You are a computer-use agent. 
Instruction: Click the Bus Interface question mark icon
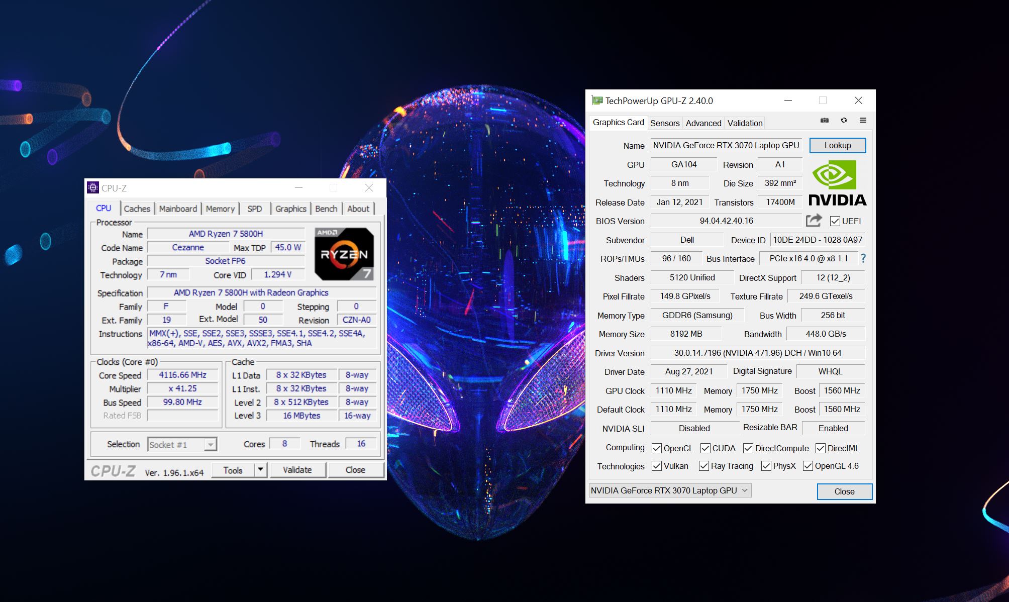point(863,258)
